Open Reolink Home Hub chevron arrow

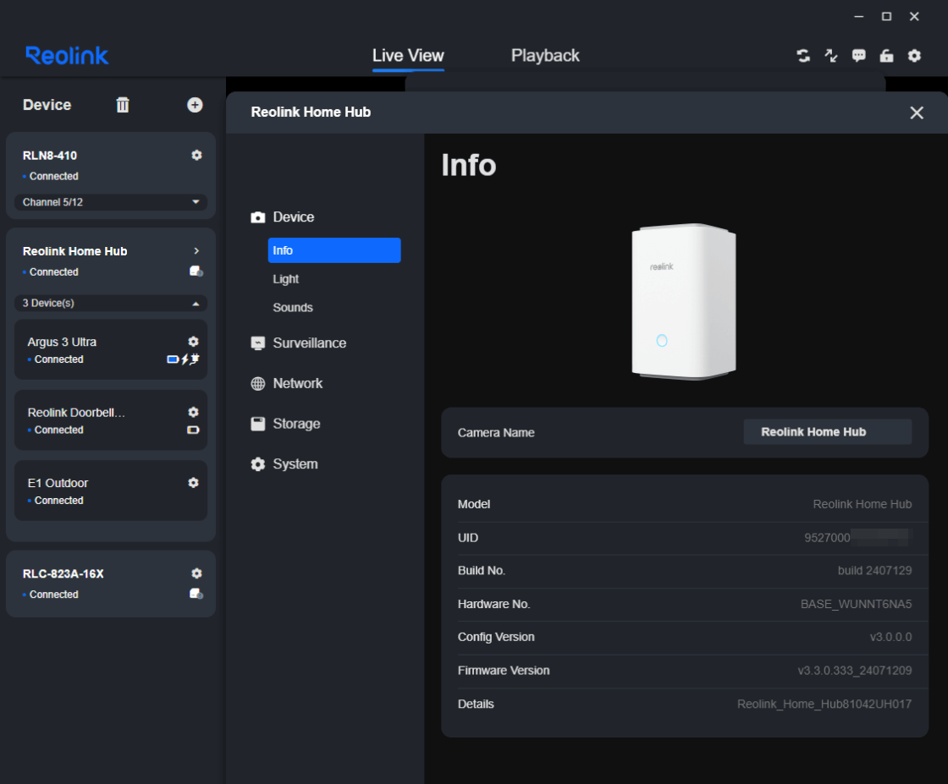pyautogui.click(x=196, y=250)
